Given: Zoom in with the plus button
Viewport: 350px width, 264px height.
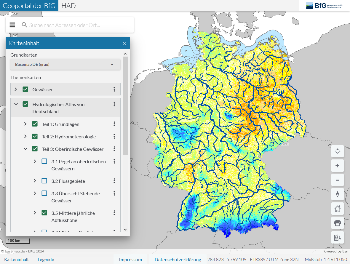Looking at the screenshot, I should tap(337, 166).
